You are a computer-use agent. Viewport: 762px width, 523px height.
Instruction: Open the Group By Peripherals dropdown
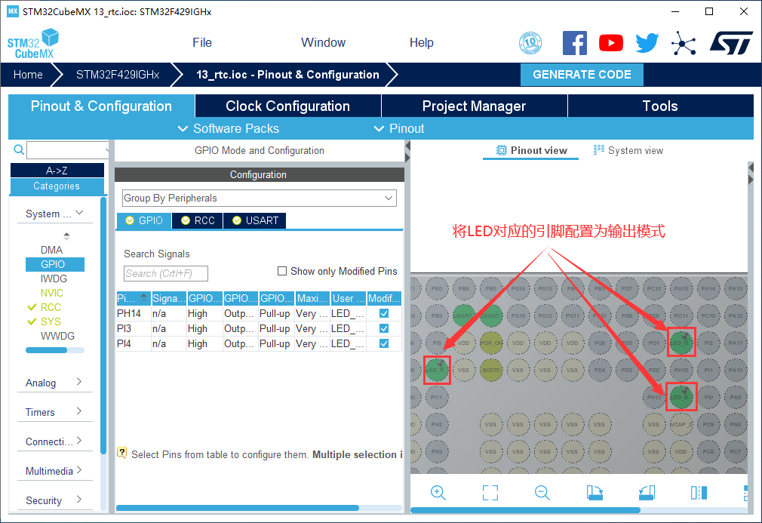pyautogui.click(x=259, y=198)
